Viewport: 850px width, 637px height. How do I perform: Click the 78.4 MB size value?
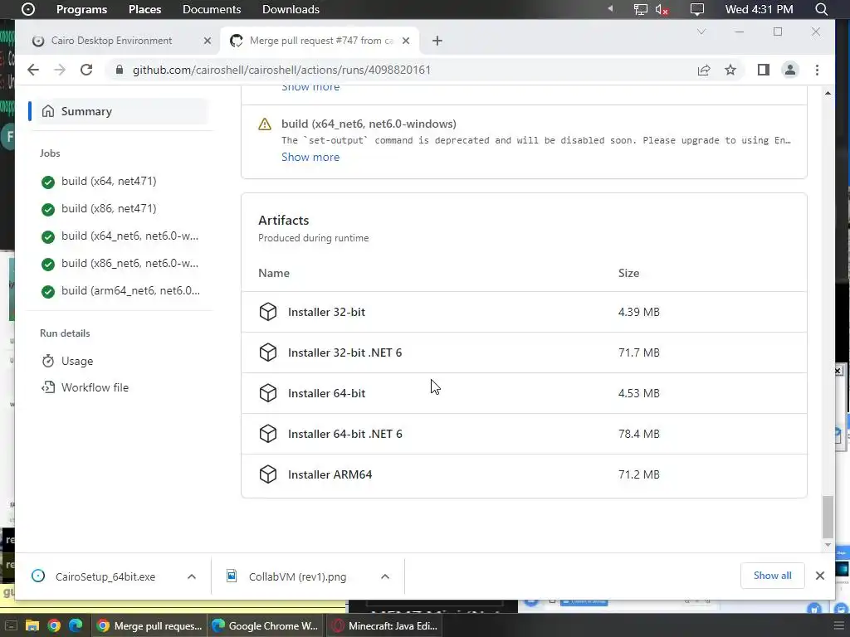coord(638,434)
